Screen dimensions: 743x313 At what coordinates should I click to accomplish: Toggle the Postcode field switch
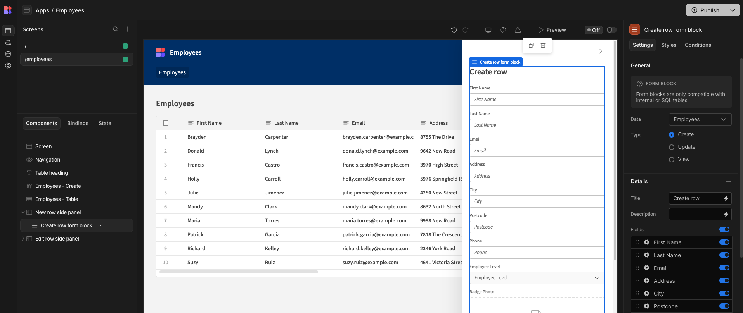724,306
